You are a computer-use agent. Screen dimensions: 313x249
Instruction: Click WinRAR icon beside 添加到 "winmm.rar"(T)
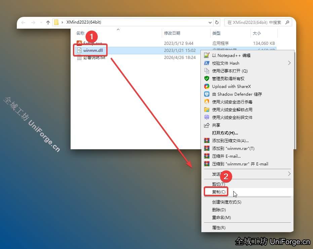207,148
